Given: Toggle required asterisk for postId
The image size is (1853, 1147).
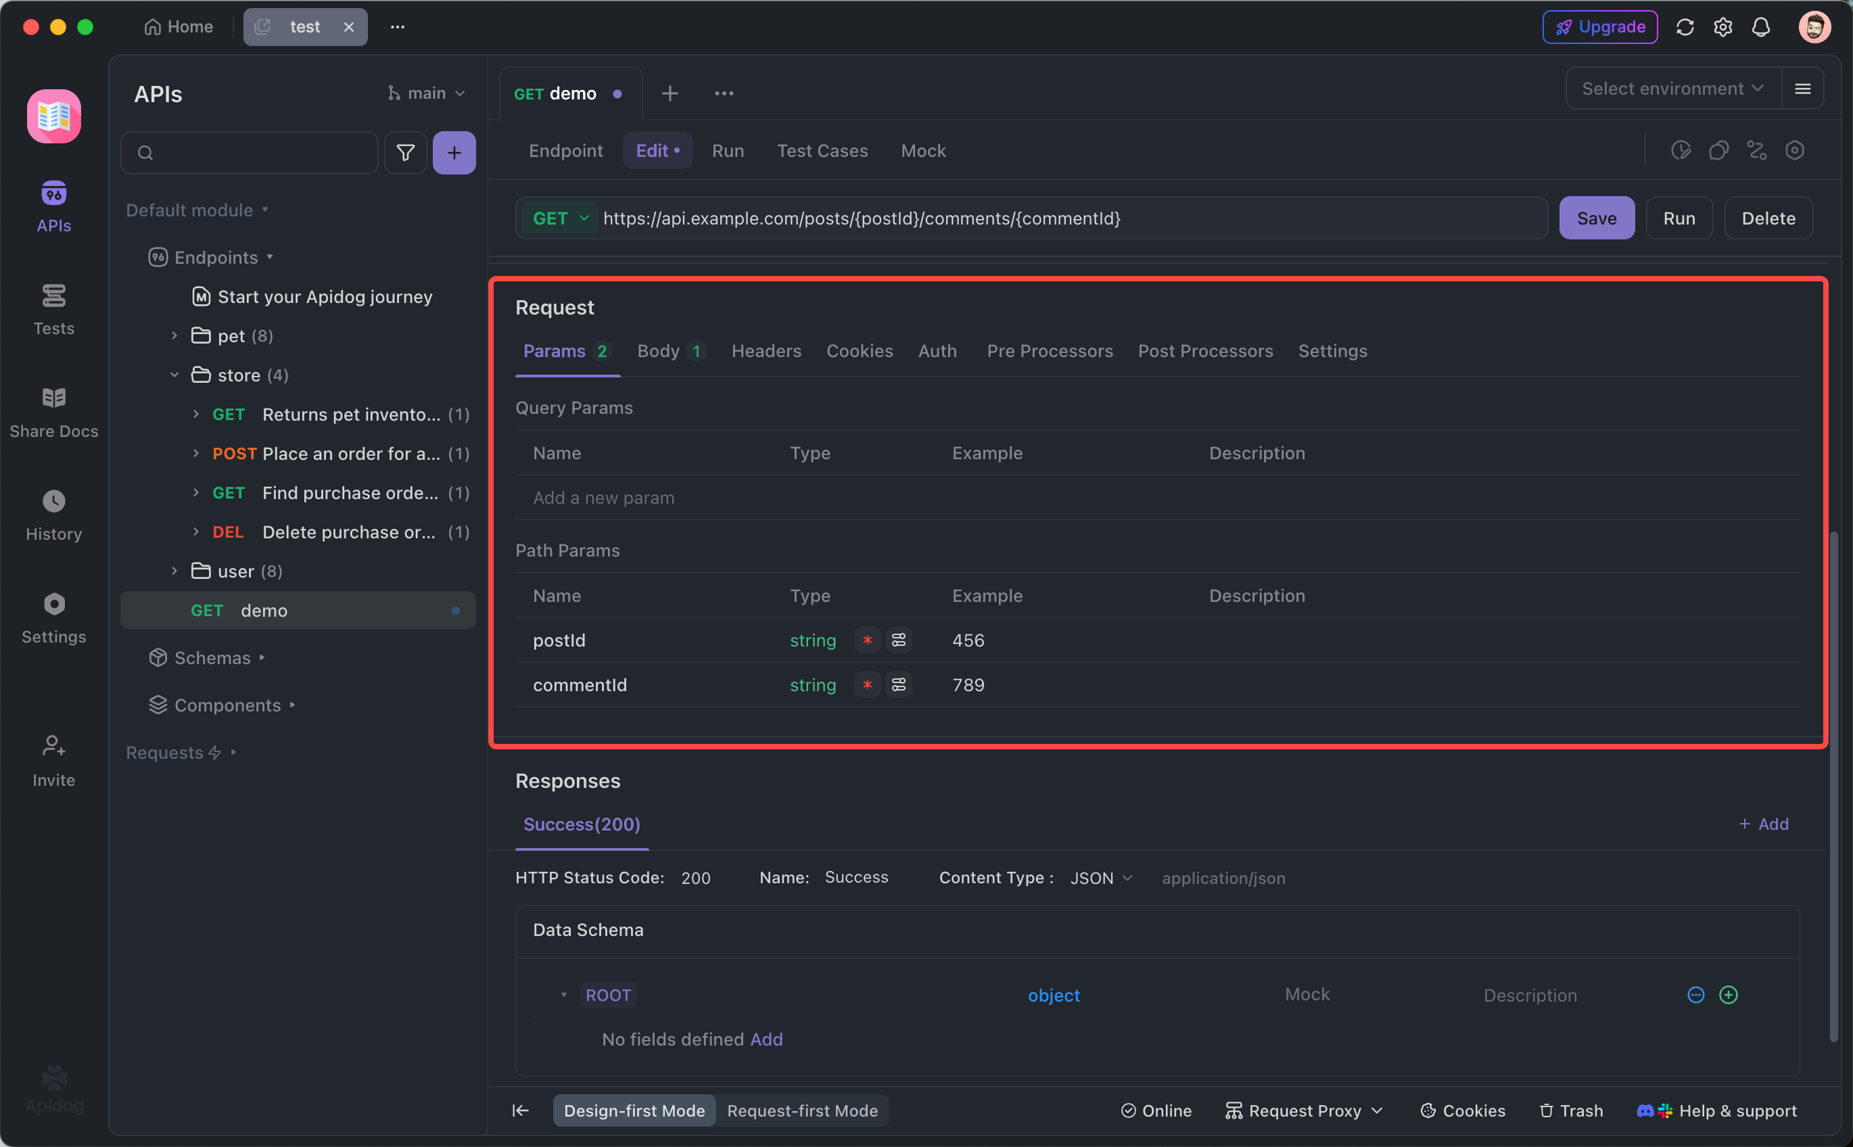Looking at the screenshot, I should [867, 640].
